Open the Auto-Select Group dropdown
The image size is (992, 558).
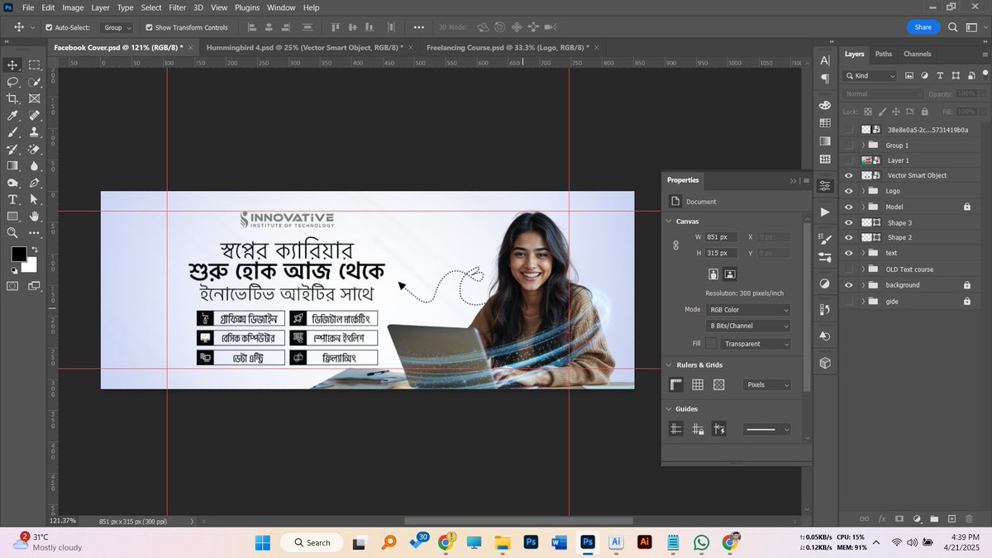pyautogui.click(x=117, y=27)
